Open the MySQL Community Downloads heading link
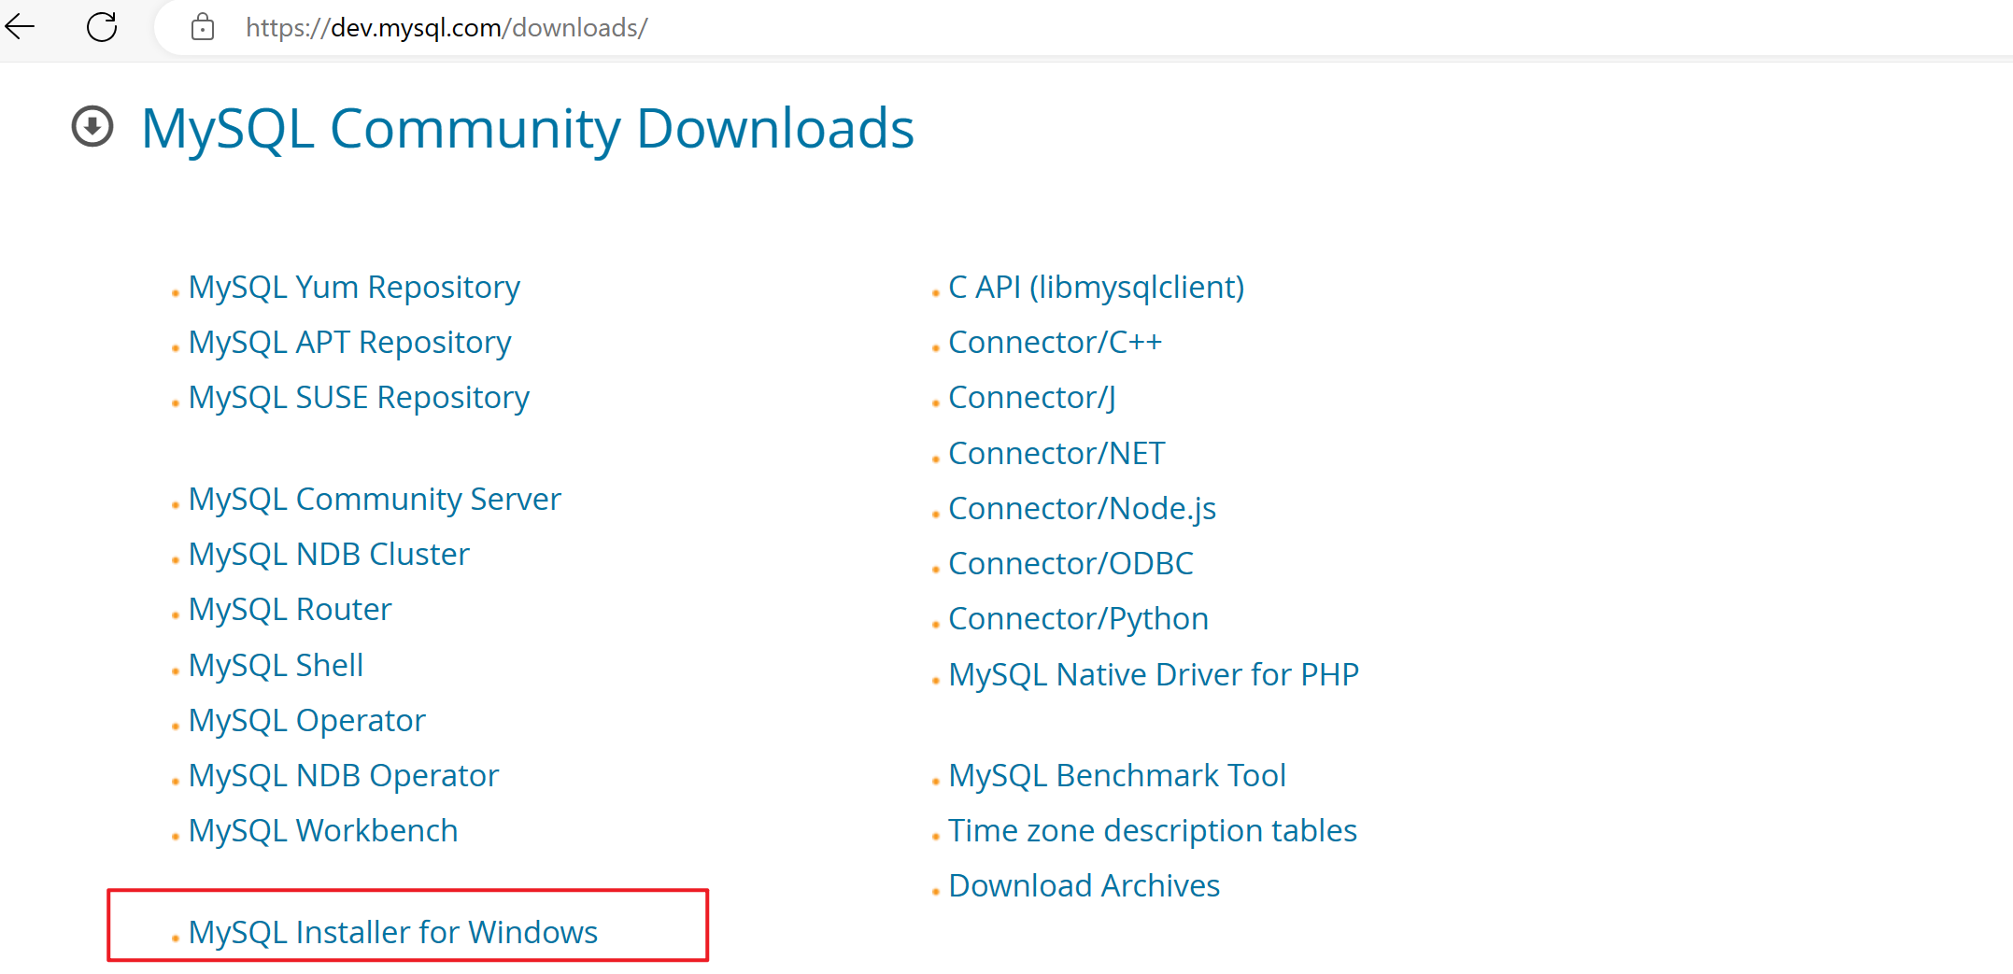Image resolution: width=2013 pixels, height=974 pixels. (527, 129)
